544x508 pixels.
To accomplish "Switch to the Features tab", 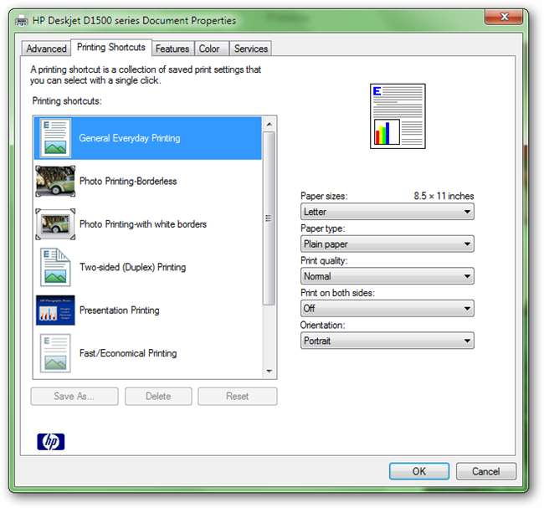I will click(172, 49).
